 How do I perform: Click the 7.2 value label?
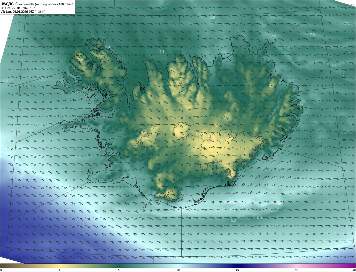347,23
